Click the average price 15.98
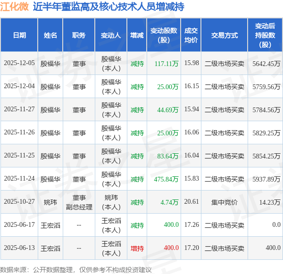 (x=191, y=63)
